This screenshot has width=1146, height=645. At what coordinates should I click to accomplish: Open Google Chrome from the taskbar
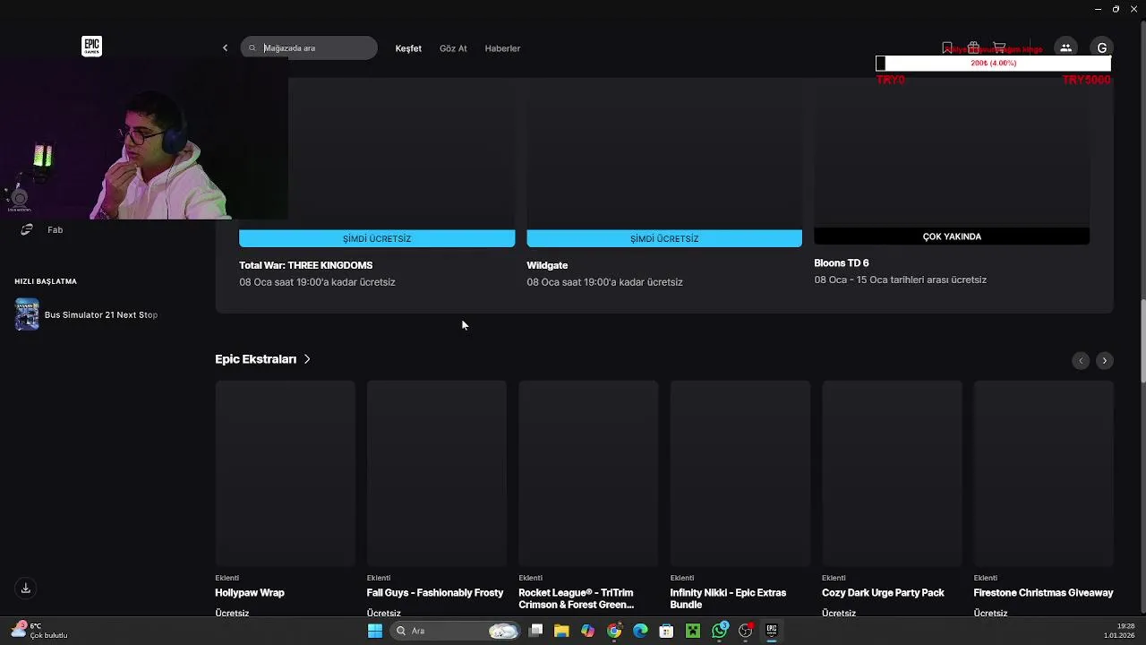pyautogui.click(x=614, y=631)
